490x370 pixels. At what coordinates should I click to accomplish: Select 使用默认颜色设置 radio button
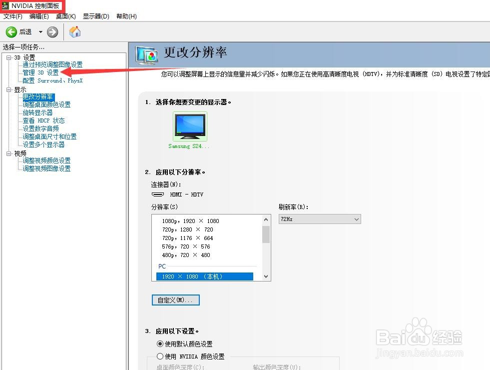[x=160, y=344]
